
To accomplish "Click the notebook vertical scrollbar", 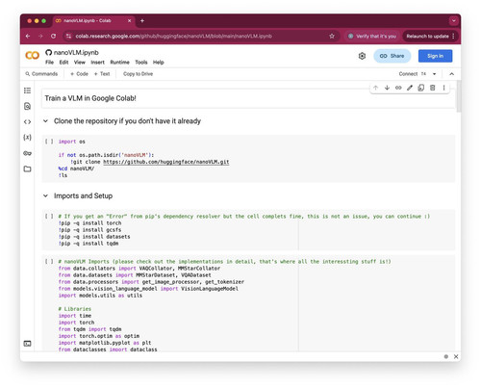I will 459,96.
